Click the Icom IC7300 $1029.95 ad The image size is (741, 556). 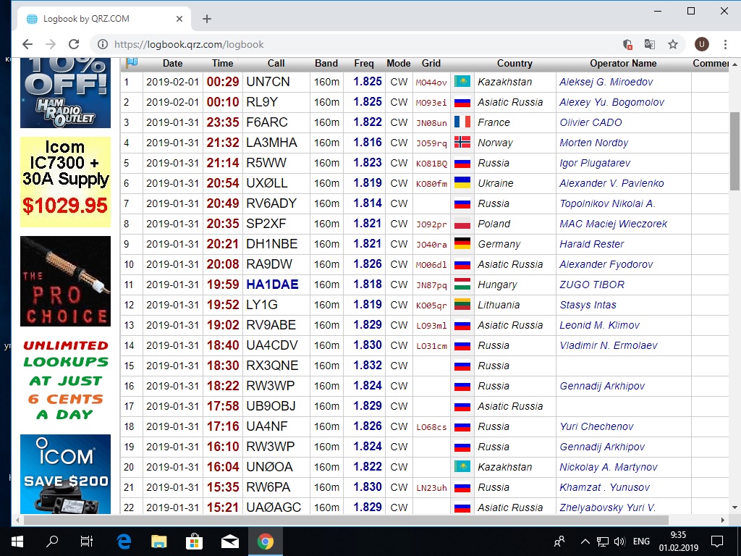click(65, 182)
